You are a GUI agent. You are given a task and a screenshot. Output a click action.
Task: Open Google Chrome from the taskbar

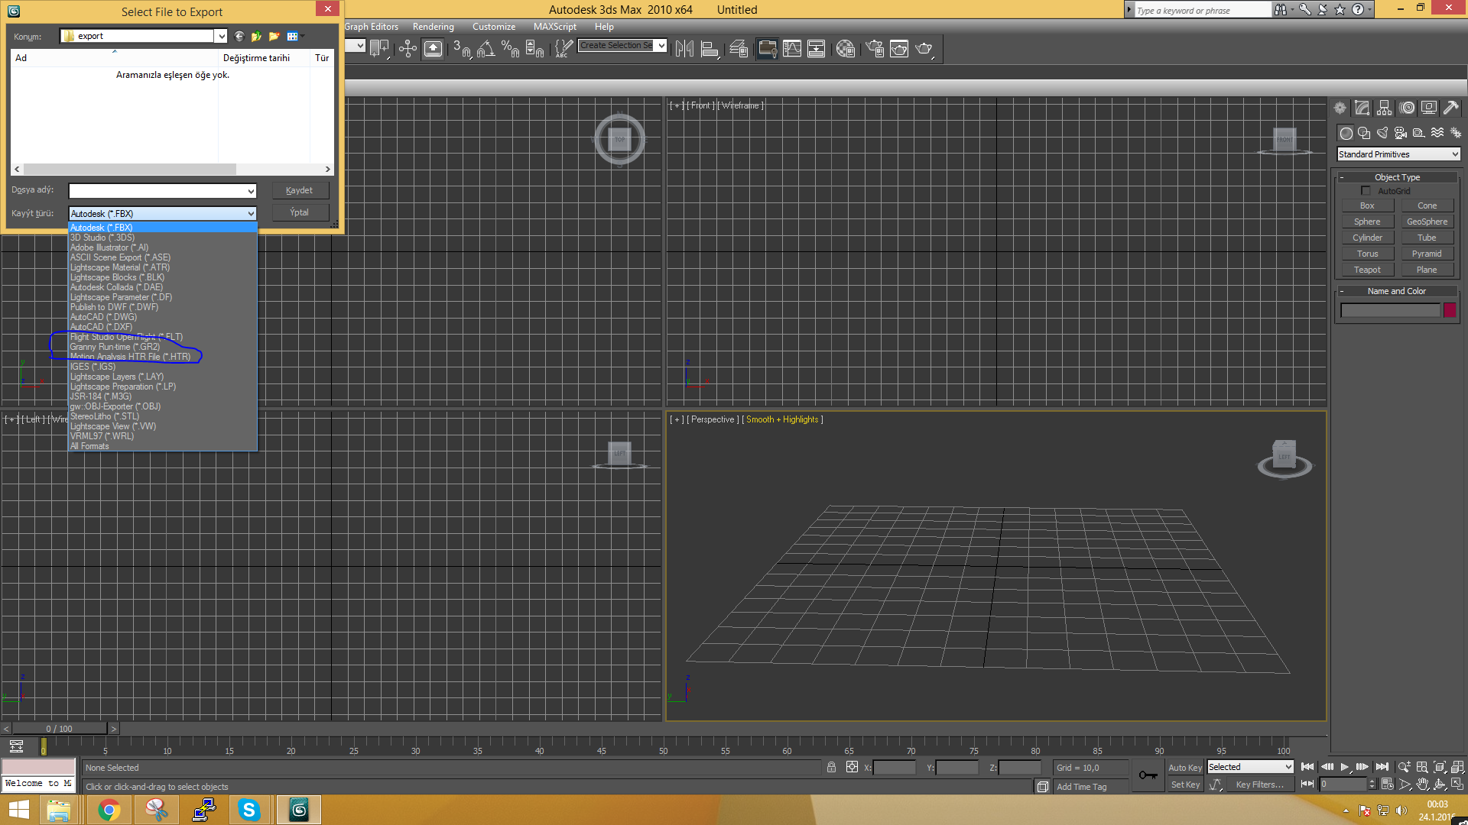[x=109, y=810]
